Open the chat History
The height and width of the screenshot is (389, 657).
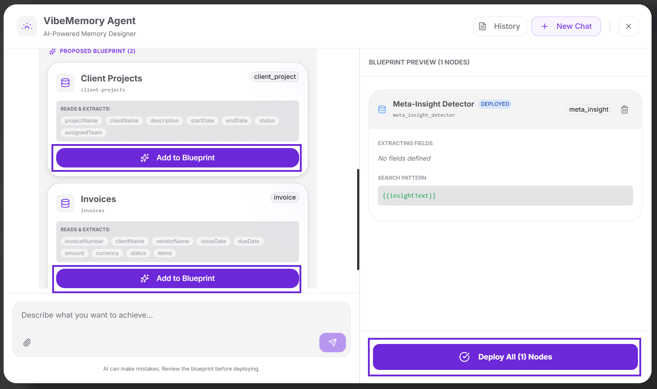click(x=500, y=26)
